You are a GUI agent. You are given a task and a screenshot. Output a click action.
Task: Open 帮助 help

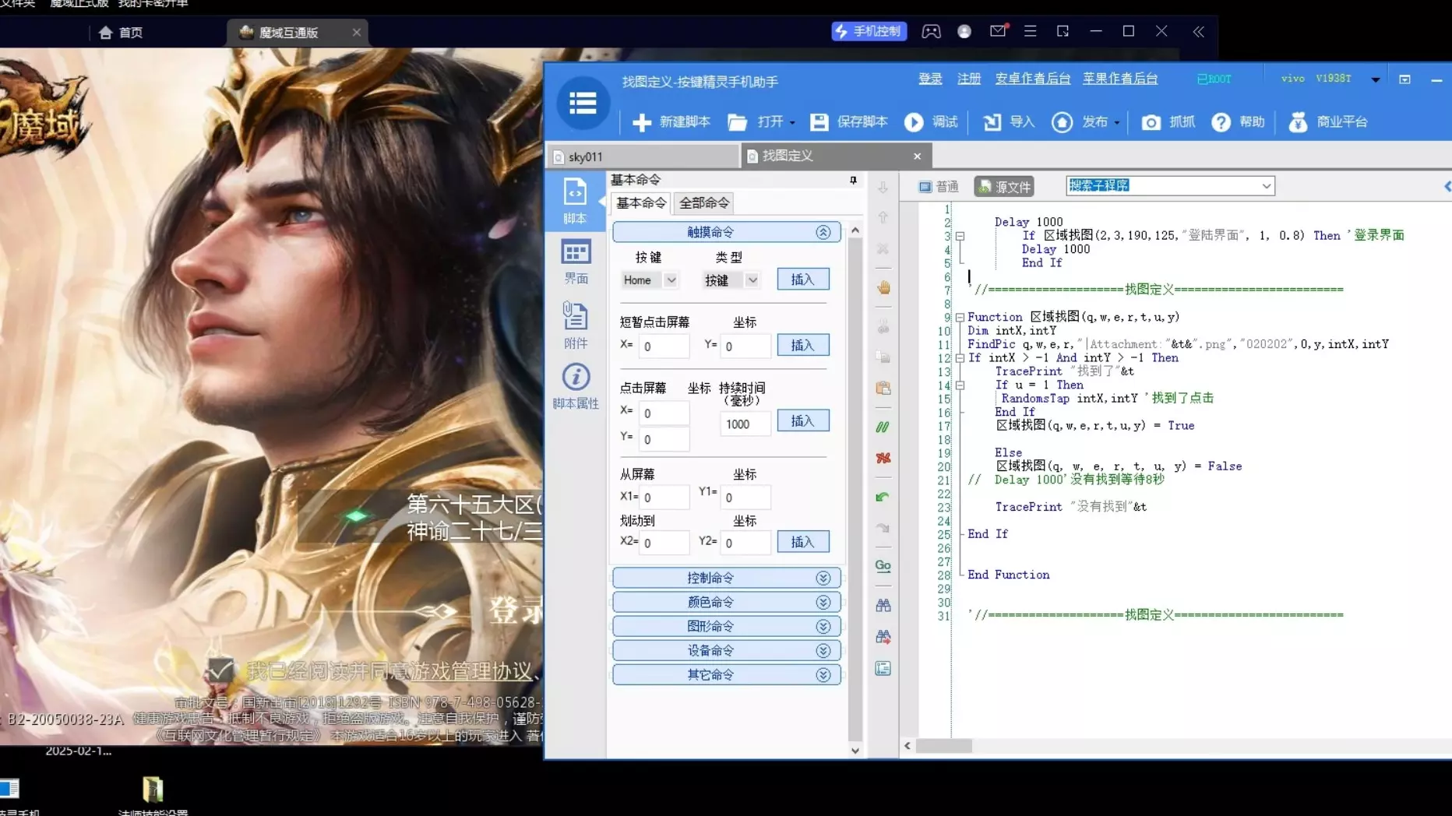(1238, 122)
